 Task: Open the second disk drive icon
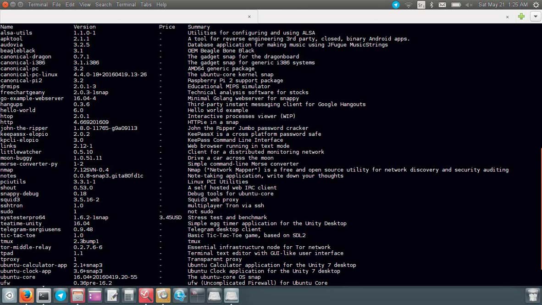(x=231, y=296)
